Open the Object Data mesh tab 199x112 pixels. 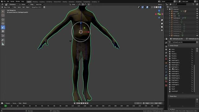pyautogui.click(x=166, y=78)
